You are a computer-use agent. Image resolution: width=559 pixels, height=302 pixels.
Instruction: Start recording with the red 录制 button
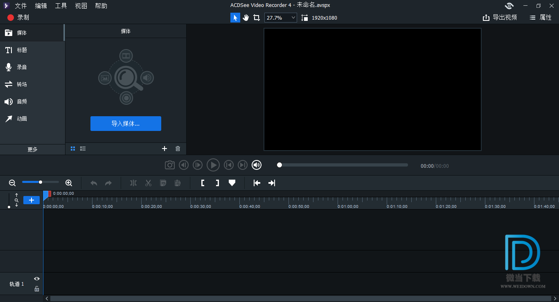[18, 18]
